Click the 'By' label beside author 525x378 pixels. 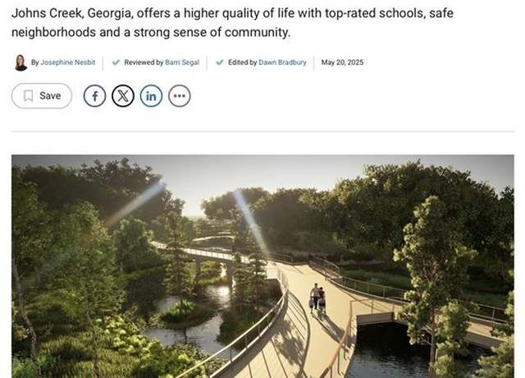click(34, 62)
